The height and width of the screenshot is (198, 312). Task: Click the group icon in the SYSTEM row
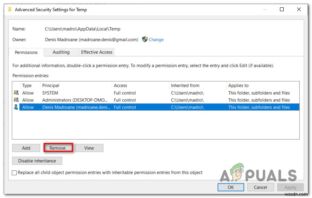(x=16, y=93)
